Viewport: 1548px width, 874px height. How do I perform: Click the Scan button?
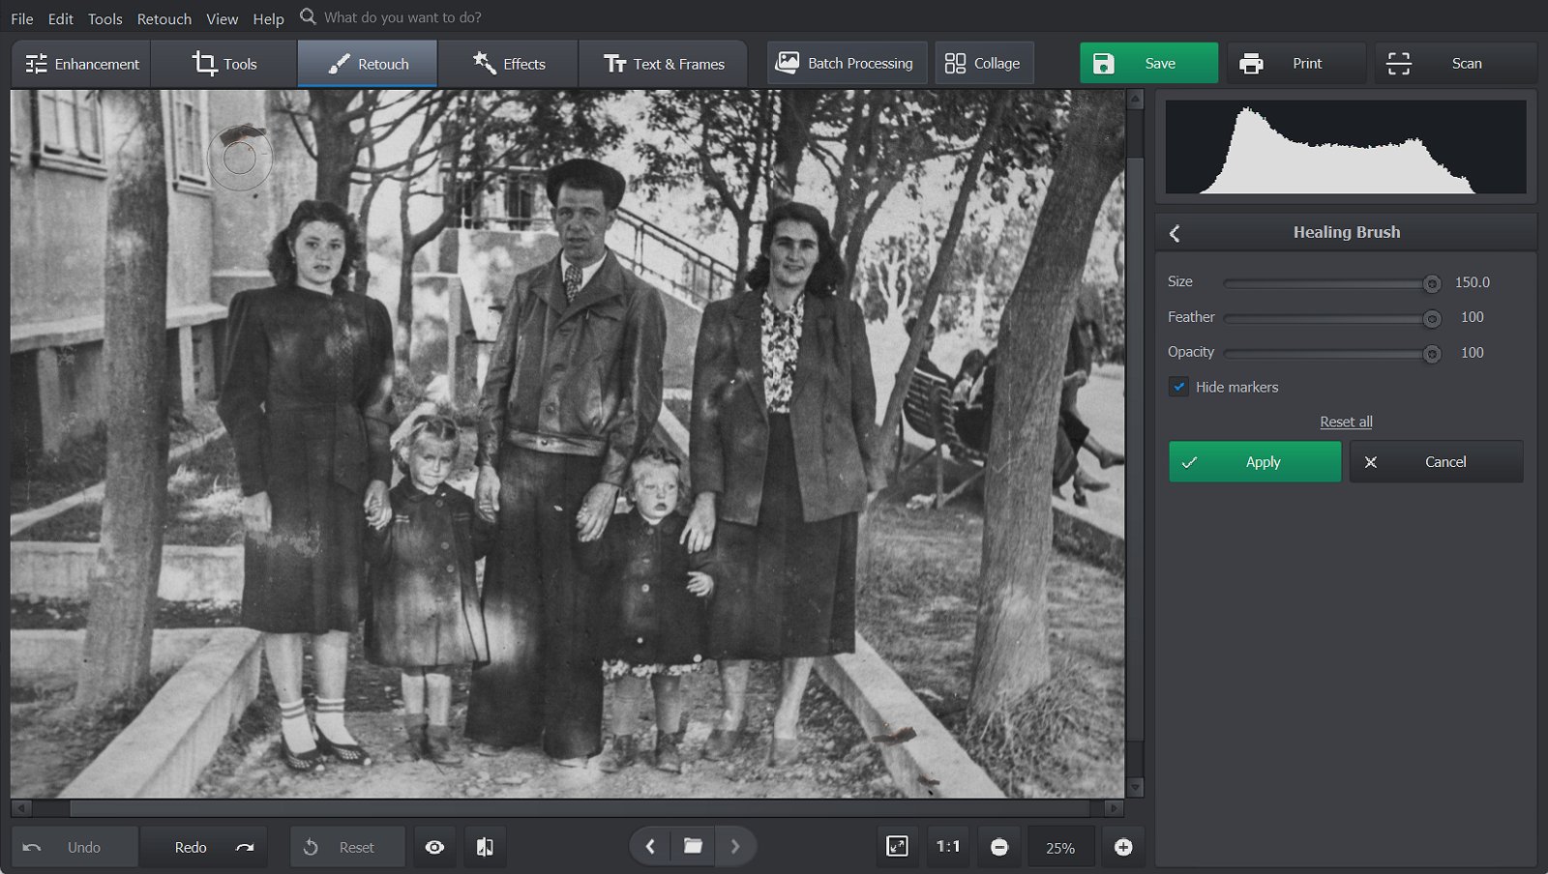(x=1455, y=63)
